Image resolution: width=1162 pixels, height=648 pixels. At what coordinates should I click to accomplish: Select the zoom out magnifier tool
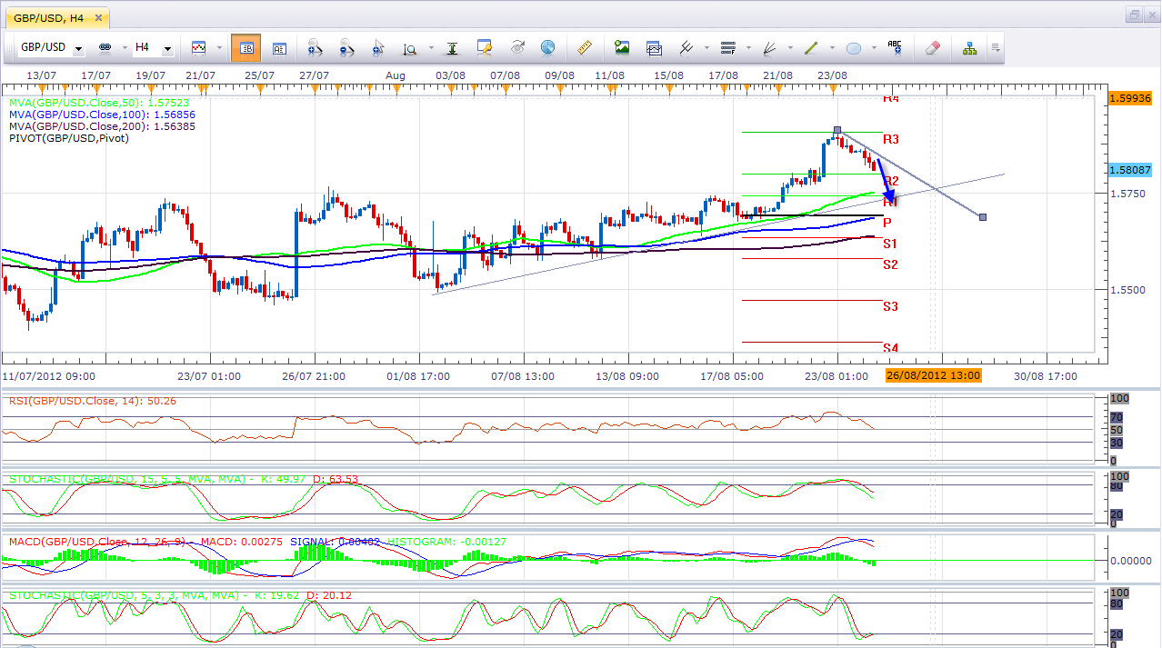coord(346,48)
